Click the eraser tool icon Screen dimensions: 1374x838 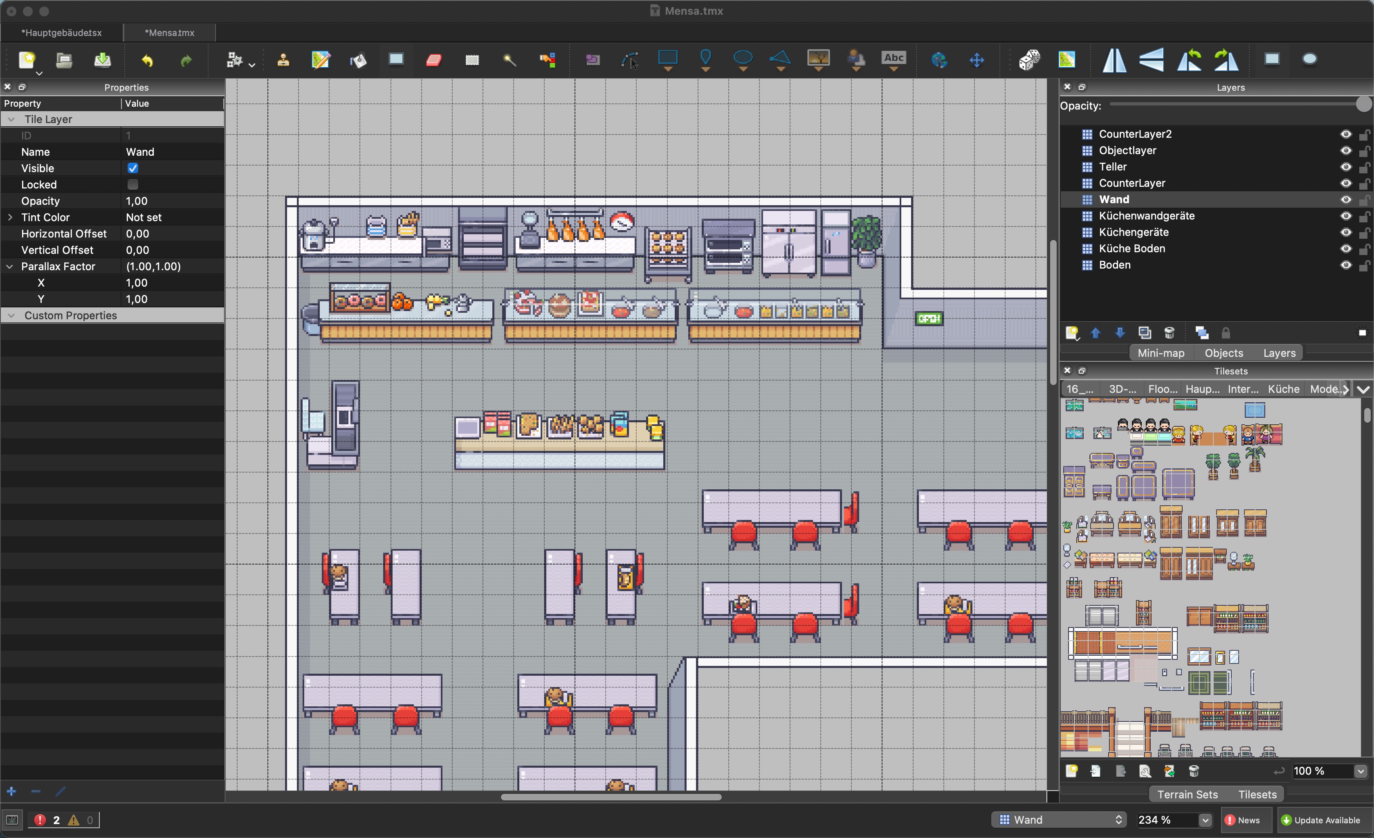click(432, 62)
